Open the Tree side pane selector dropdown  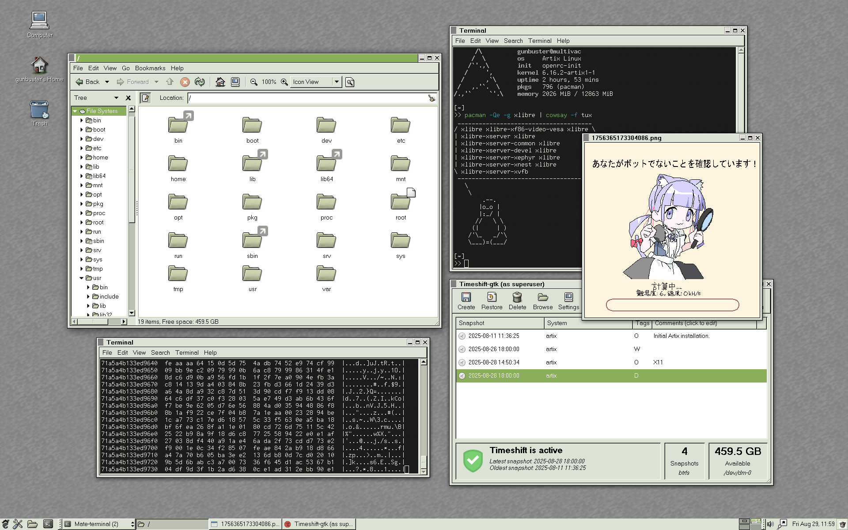[x=116, y=98]
